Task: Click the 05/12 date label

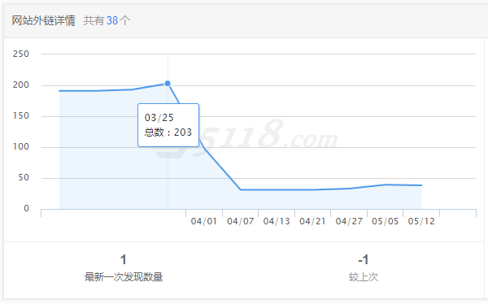Action: pyautogui.click(x=421, y=221)
